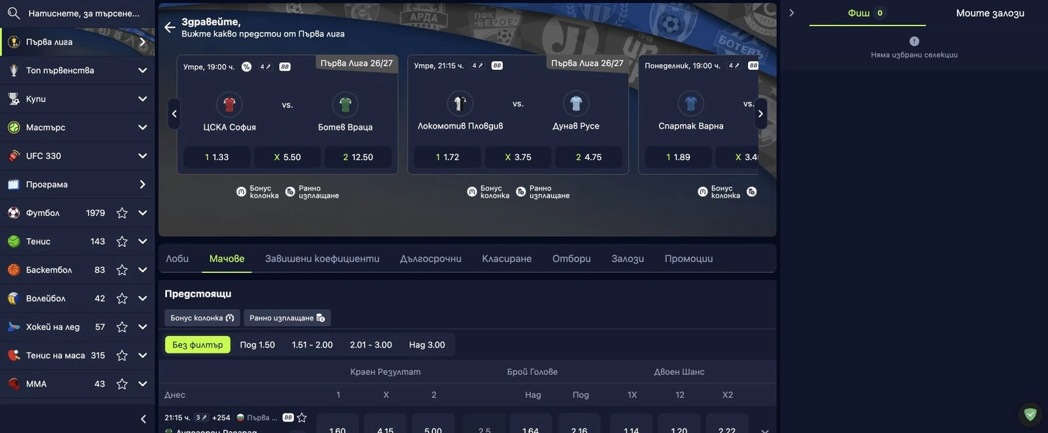Filter by Бонус колонка chip

point(202,318)
